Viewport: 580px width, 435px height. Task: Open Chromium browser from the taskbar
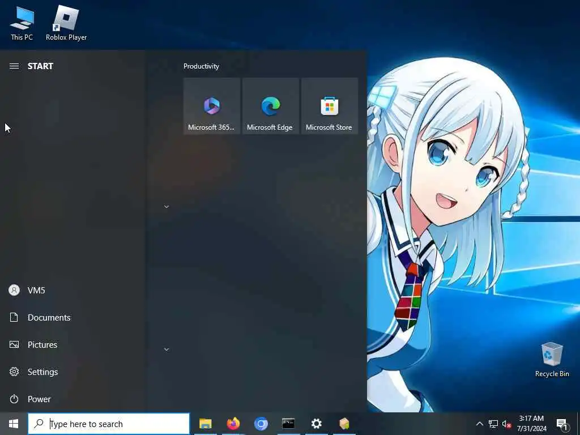click(261, 424)
